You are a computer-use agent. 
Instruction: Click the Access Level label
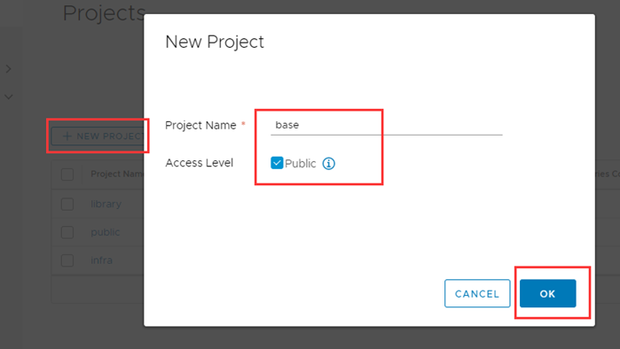[200, 163]
